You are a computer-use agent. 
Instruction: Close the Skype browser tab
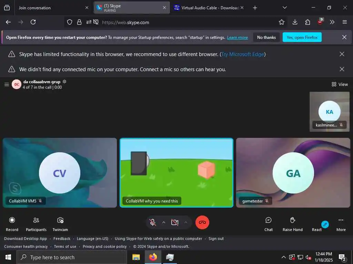click(164, 8)
